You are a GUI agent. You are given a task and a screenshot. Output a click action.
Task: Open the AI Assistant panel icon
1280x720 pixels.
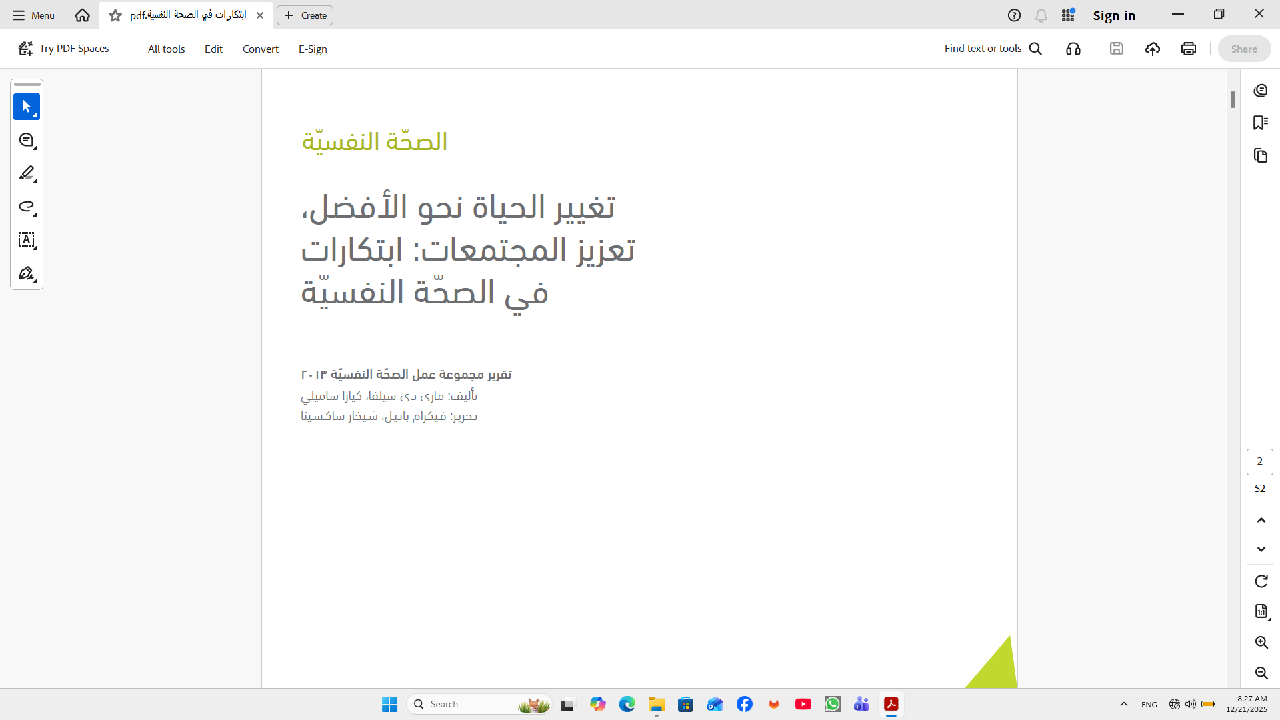[1260, 91]
